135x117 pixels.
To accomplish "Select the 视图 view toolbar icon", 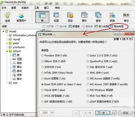I will coord(56,17).
